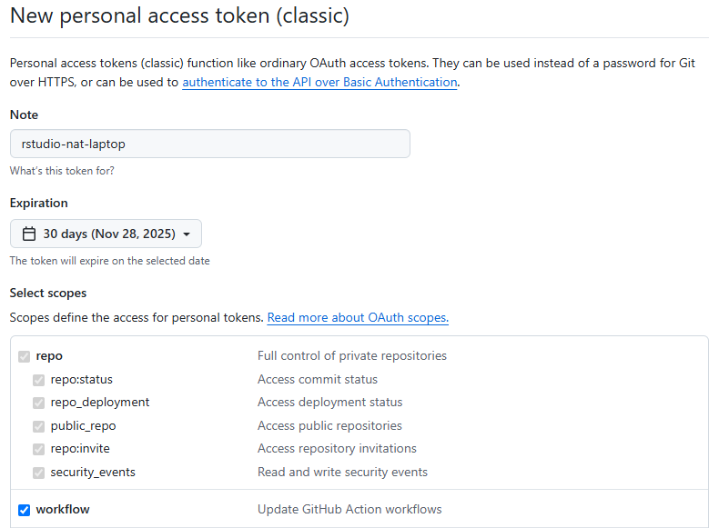Viewport: 719px width, 528px height.
Task: Click the caret arrow beside 30 days
Action: [x=187, y=234]
